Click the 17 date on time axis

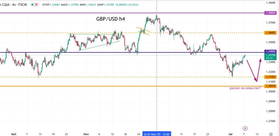tap(194, 134)
